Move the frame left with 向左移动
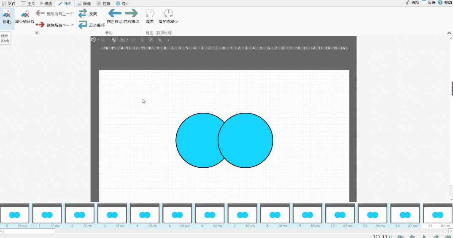This screenshot has width=453, height=238. click(115, 17)
